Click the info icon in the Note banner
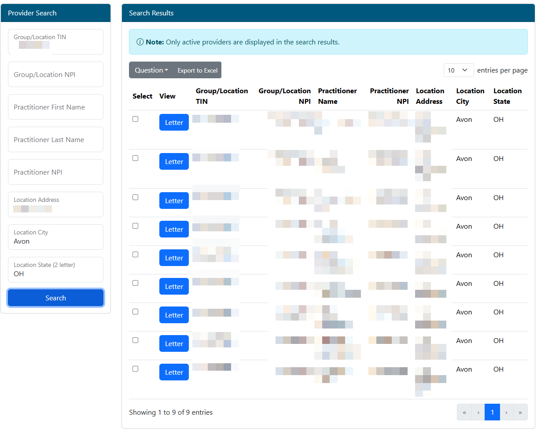This screenshot has width=537, height=438. click(x=140, y=42)
